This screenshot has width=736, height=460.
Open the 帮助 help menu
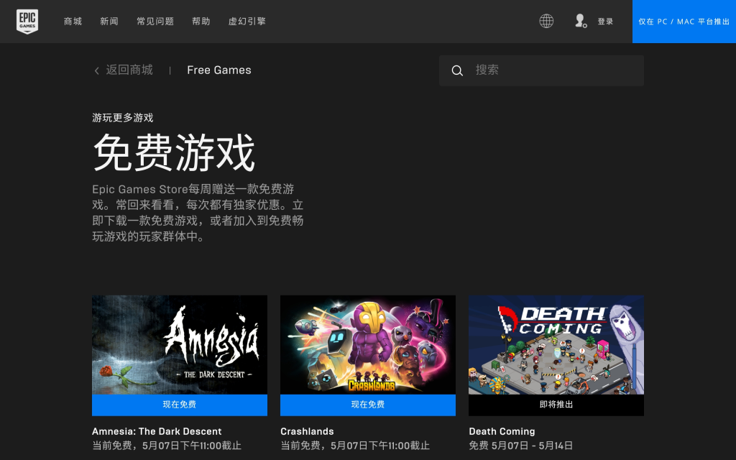(x=201, y=21)
